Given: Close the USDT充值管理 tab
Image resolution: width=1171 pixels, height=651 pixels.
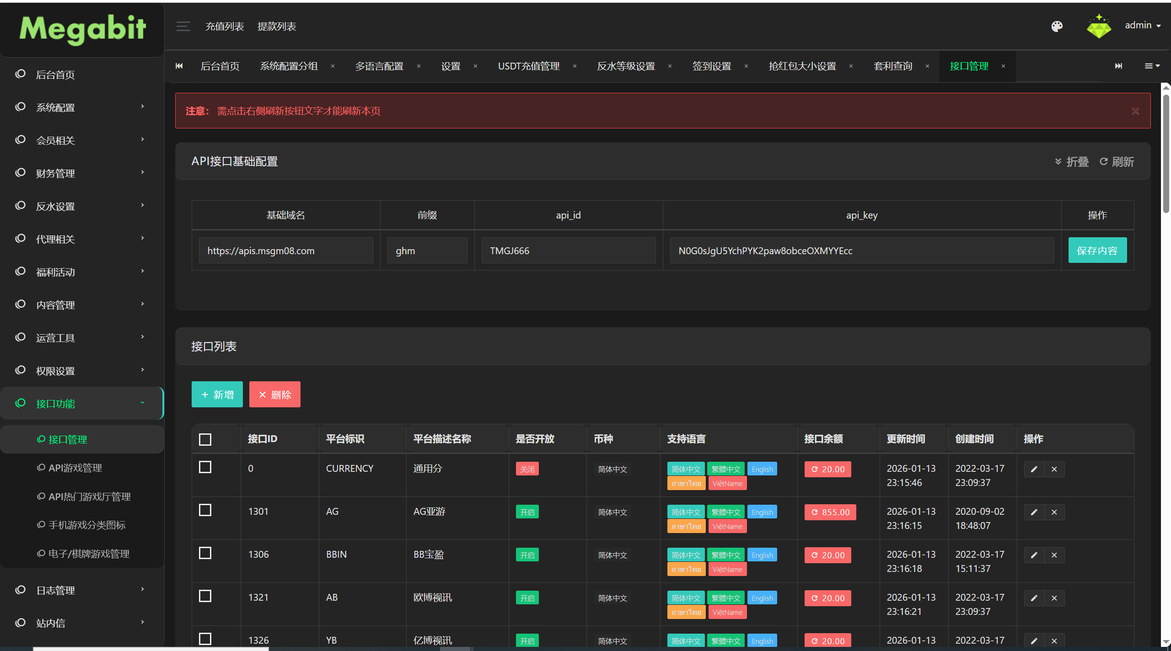Looking at the screenshot, I should [575, 66].
